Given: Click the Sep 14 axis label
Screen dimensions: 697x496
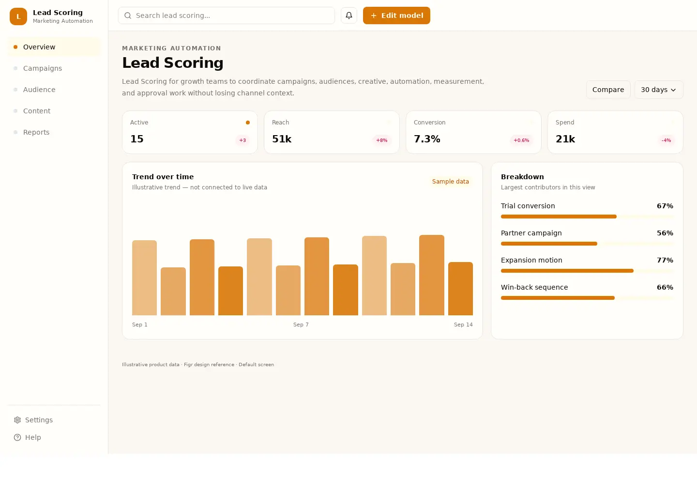Looking at the screenshot, I should pos(463,325).
